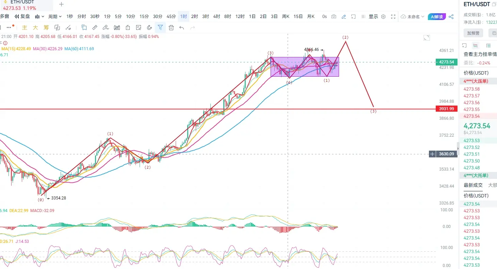Toggle the lock drawings icon
This screenshot has height=269, width=497.
(x=128, y=27)
